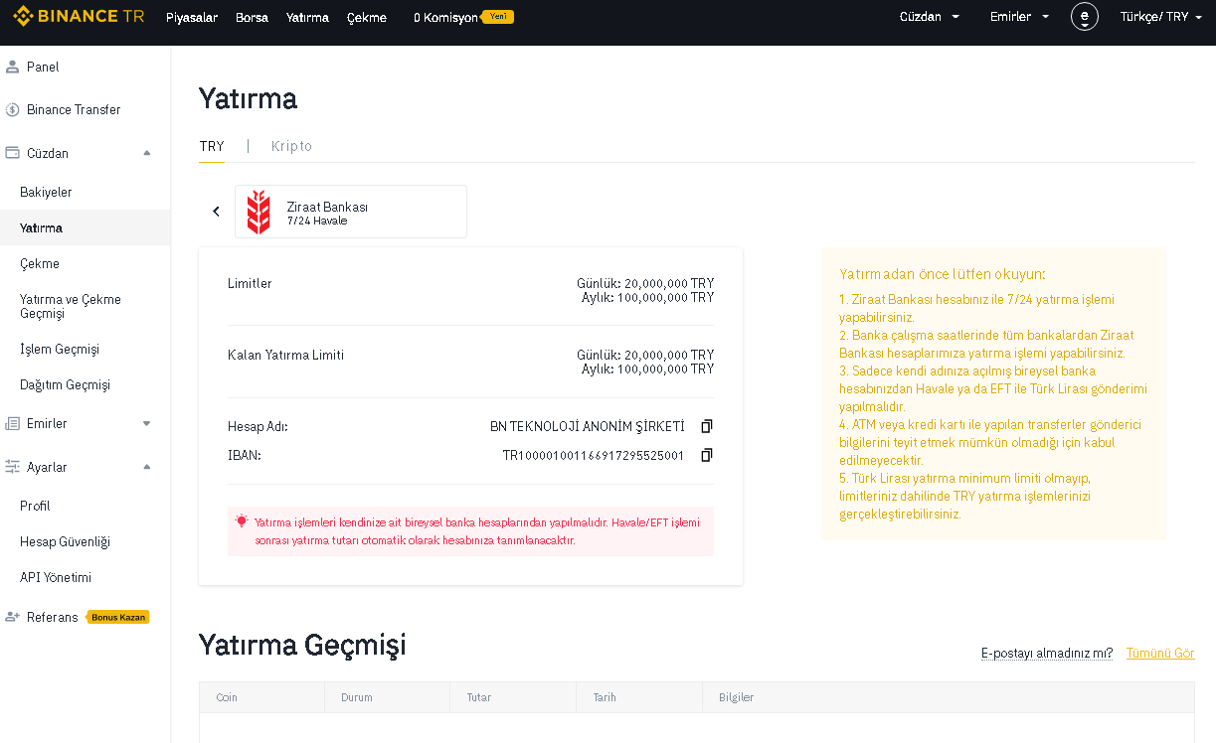Copy the account name BN TEKNOLOJİ ANONİM ŞİRKETİ
1216x743 pixels.
707,426
